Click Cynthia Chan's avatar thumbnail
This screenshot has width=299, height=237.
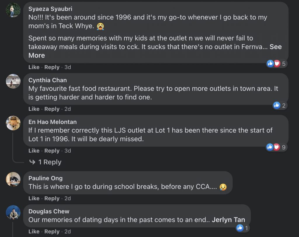point(13,81)
